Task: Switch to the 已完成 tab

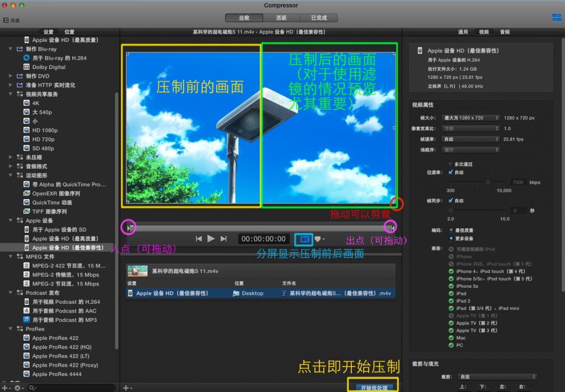Action: [318, 18]
